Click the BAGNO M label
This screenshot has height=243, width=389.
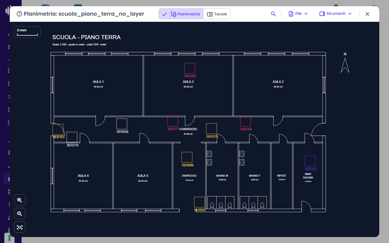tap(222, 176)
